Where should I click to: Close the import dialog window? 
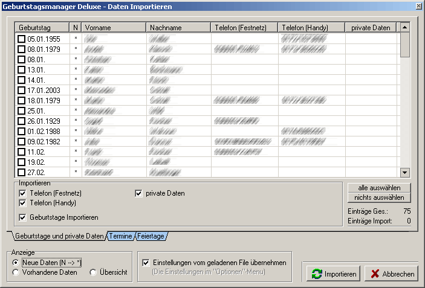(418, 5)
